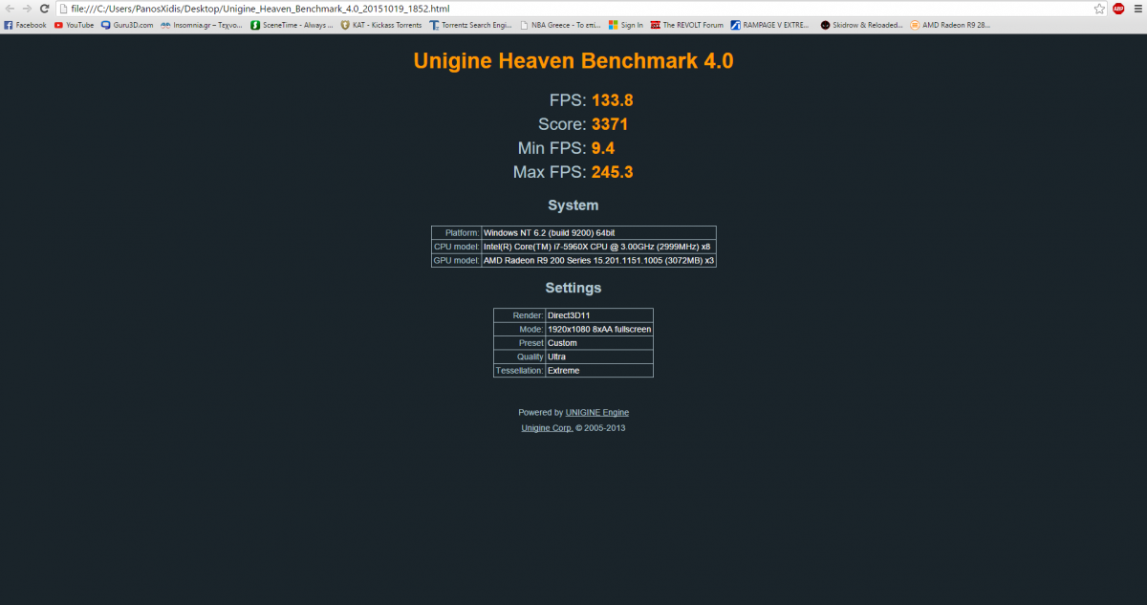Click the 1920x1080 8xAA fullscreen mode cell
This screenshot has width=1147, height=605.
click(599, 329)
